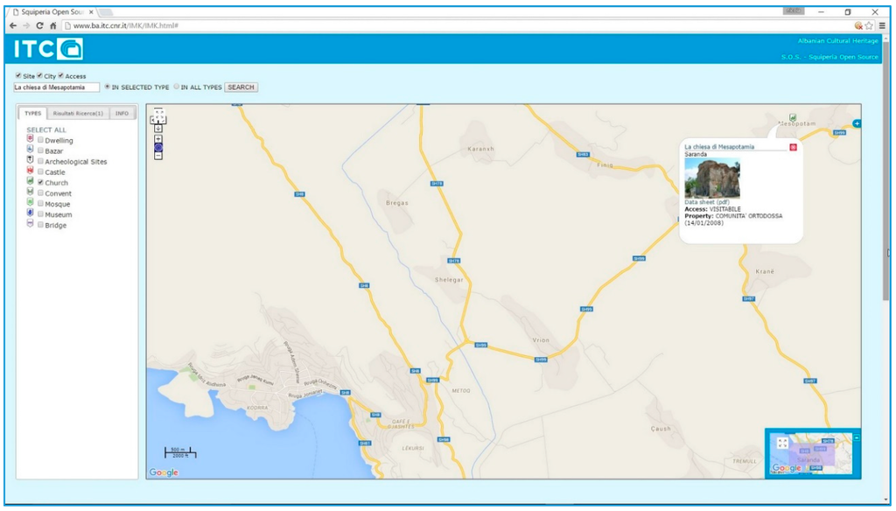
Task: Reload the page in the browser
Action: pyautogui.click(x=39, y=25)
